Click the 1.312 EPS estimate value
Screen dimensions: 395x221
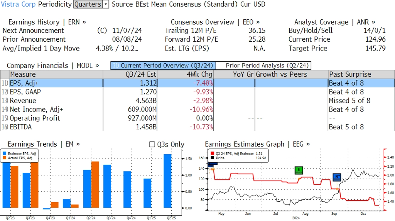(x=149, y=83)
